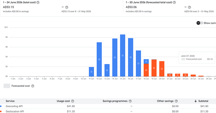Click the $0.16 forecasted cost tooltip value

click(210, 59)
